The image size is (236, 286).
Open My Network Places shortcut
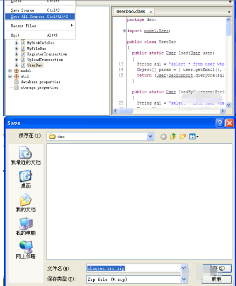(x=26, y=250)
